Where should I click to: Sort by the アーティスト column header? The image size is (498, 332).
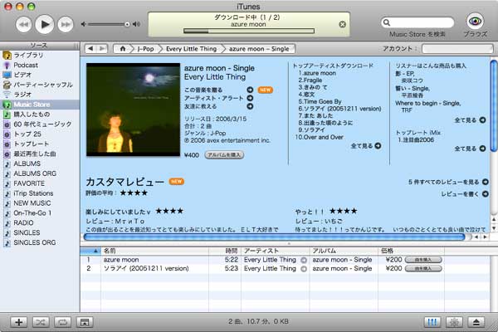(275, 251)
